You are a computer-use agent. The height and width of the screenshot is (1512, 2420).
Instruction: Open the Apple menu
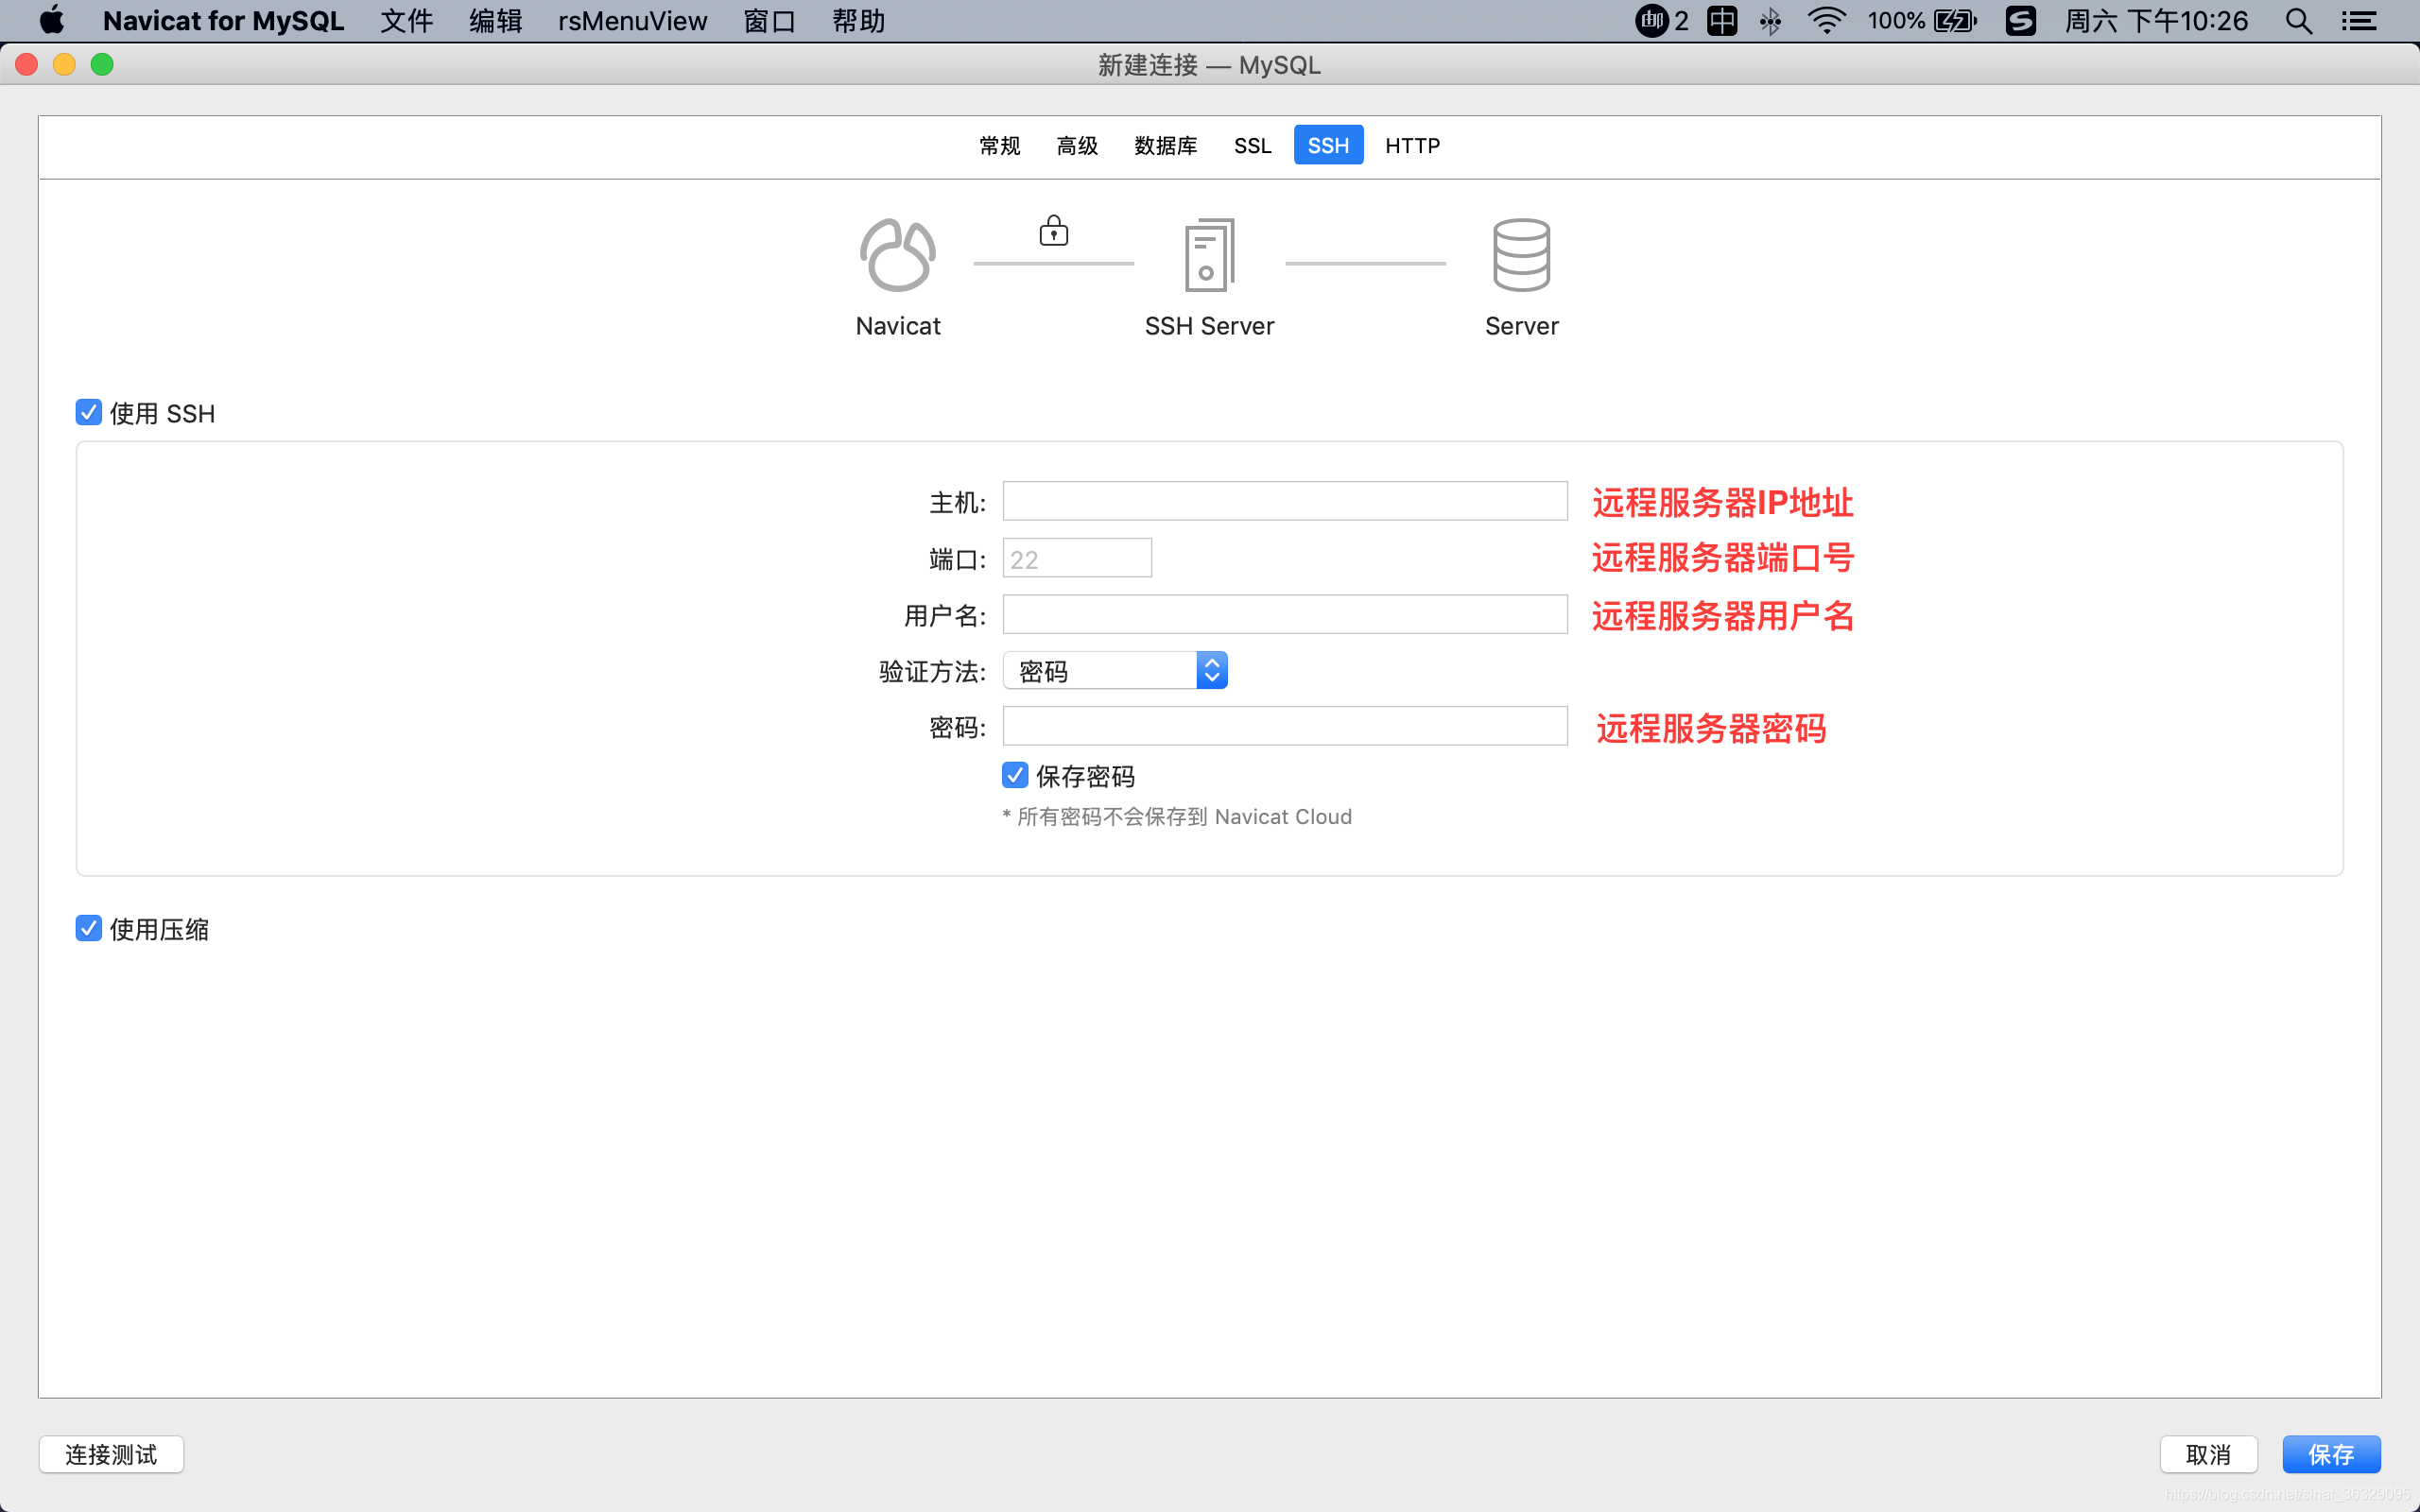52,21
